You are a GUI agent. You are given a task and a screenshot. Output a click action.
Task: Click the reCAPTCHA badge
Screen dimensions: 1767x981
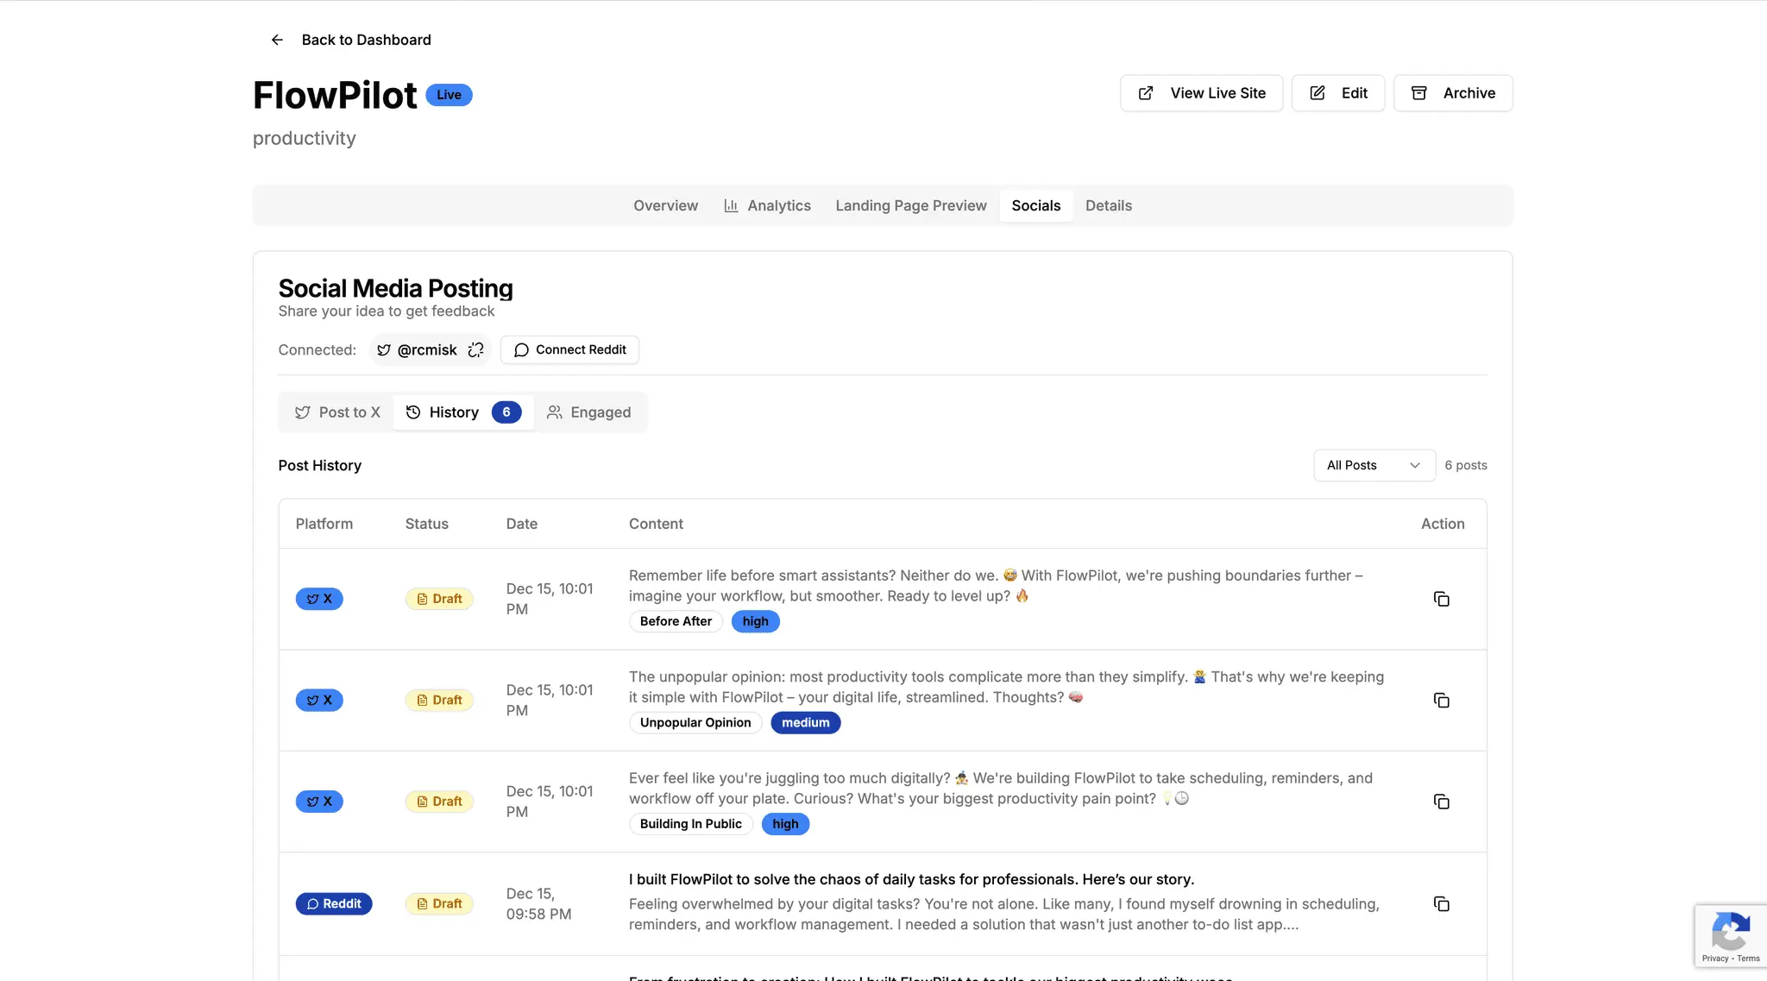pyautogui.click(x=1731, y=936)
